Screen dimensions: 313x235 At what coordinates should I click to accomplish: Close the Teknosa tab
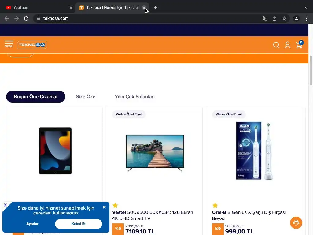point(144,8)
